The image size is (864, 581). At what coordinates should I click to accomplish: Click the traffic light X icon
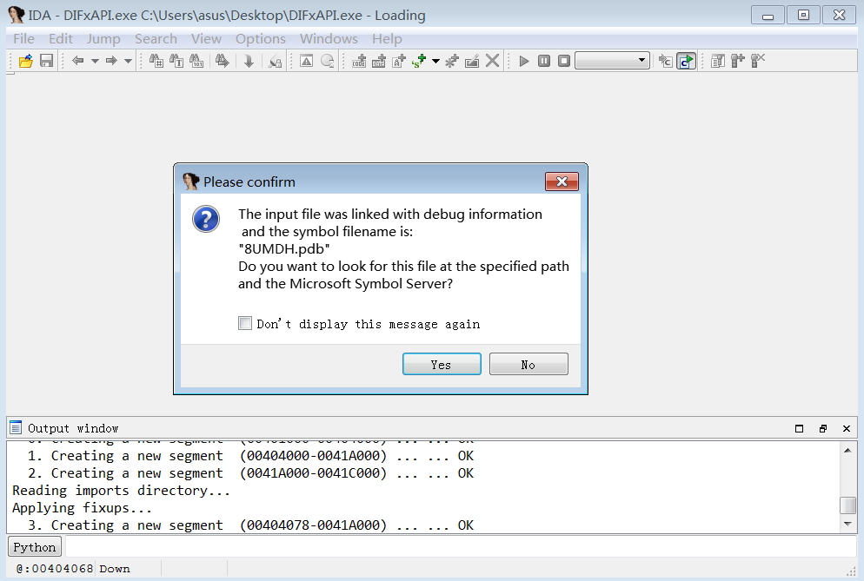click(758, 61)
